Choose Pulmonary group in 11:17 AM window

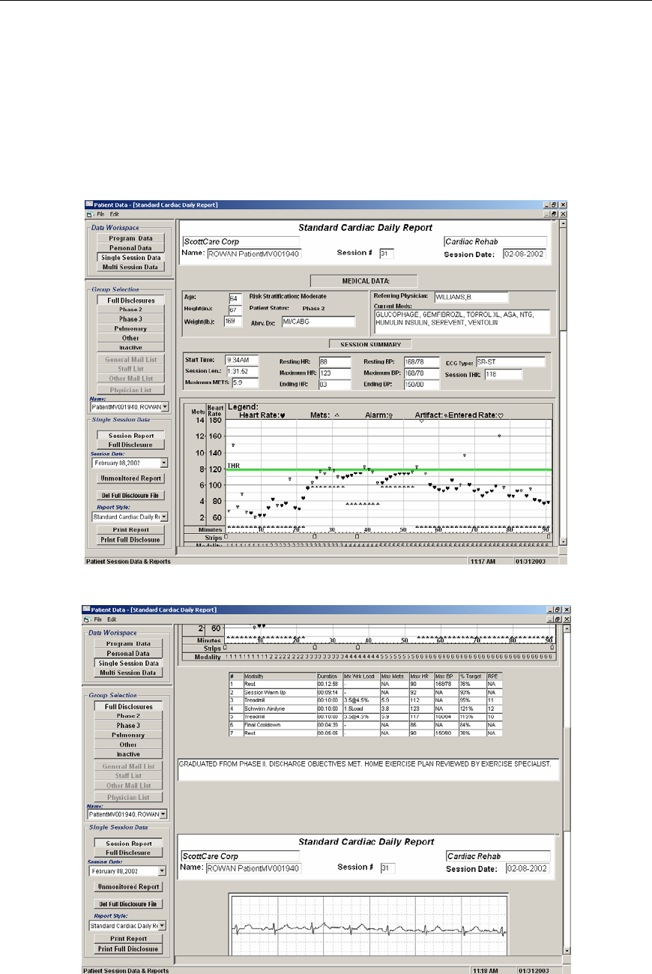(130, 328)
